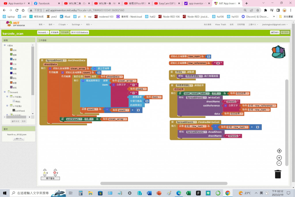Select the Math blocks drawer (blue swatch)

[x=11, y=59]
